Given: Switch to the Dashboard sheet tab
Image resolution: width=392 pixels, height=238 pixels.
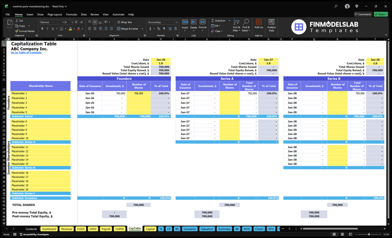Looking at the screenshot, I should [x=49, y=229].
